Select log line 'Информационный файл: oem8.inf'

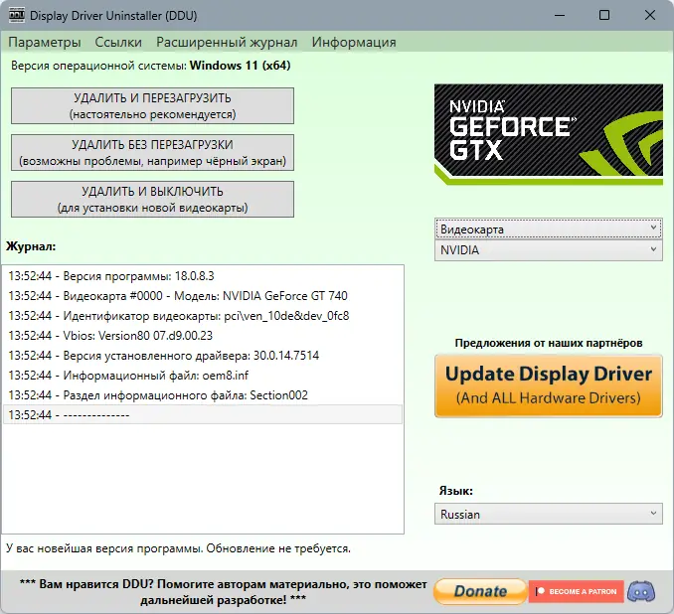[203, 376]
